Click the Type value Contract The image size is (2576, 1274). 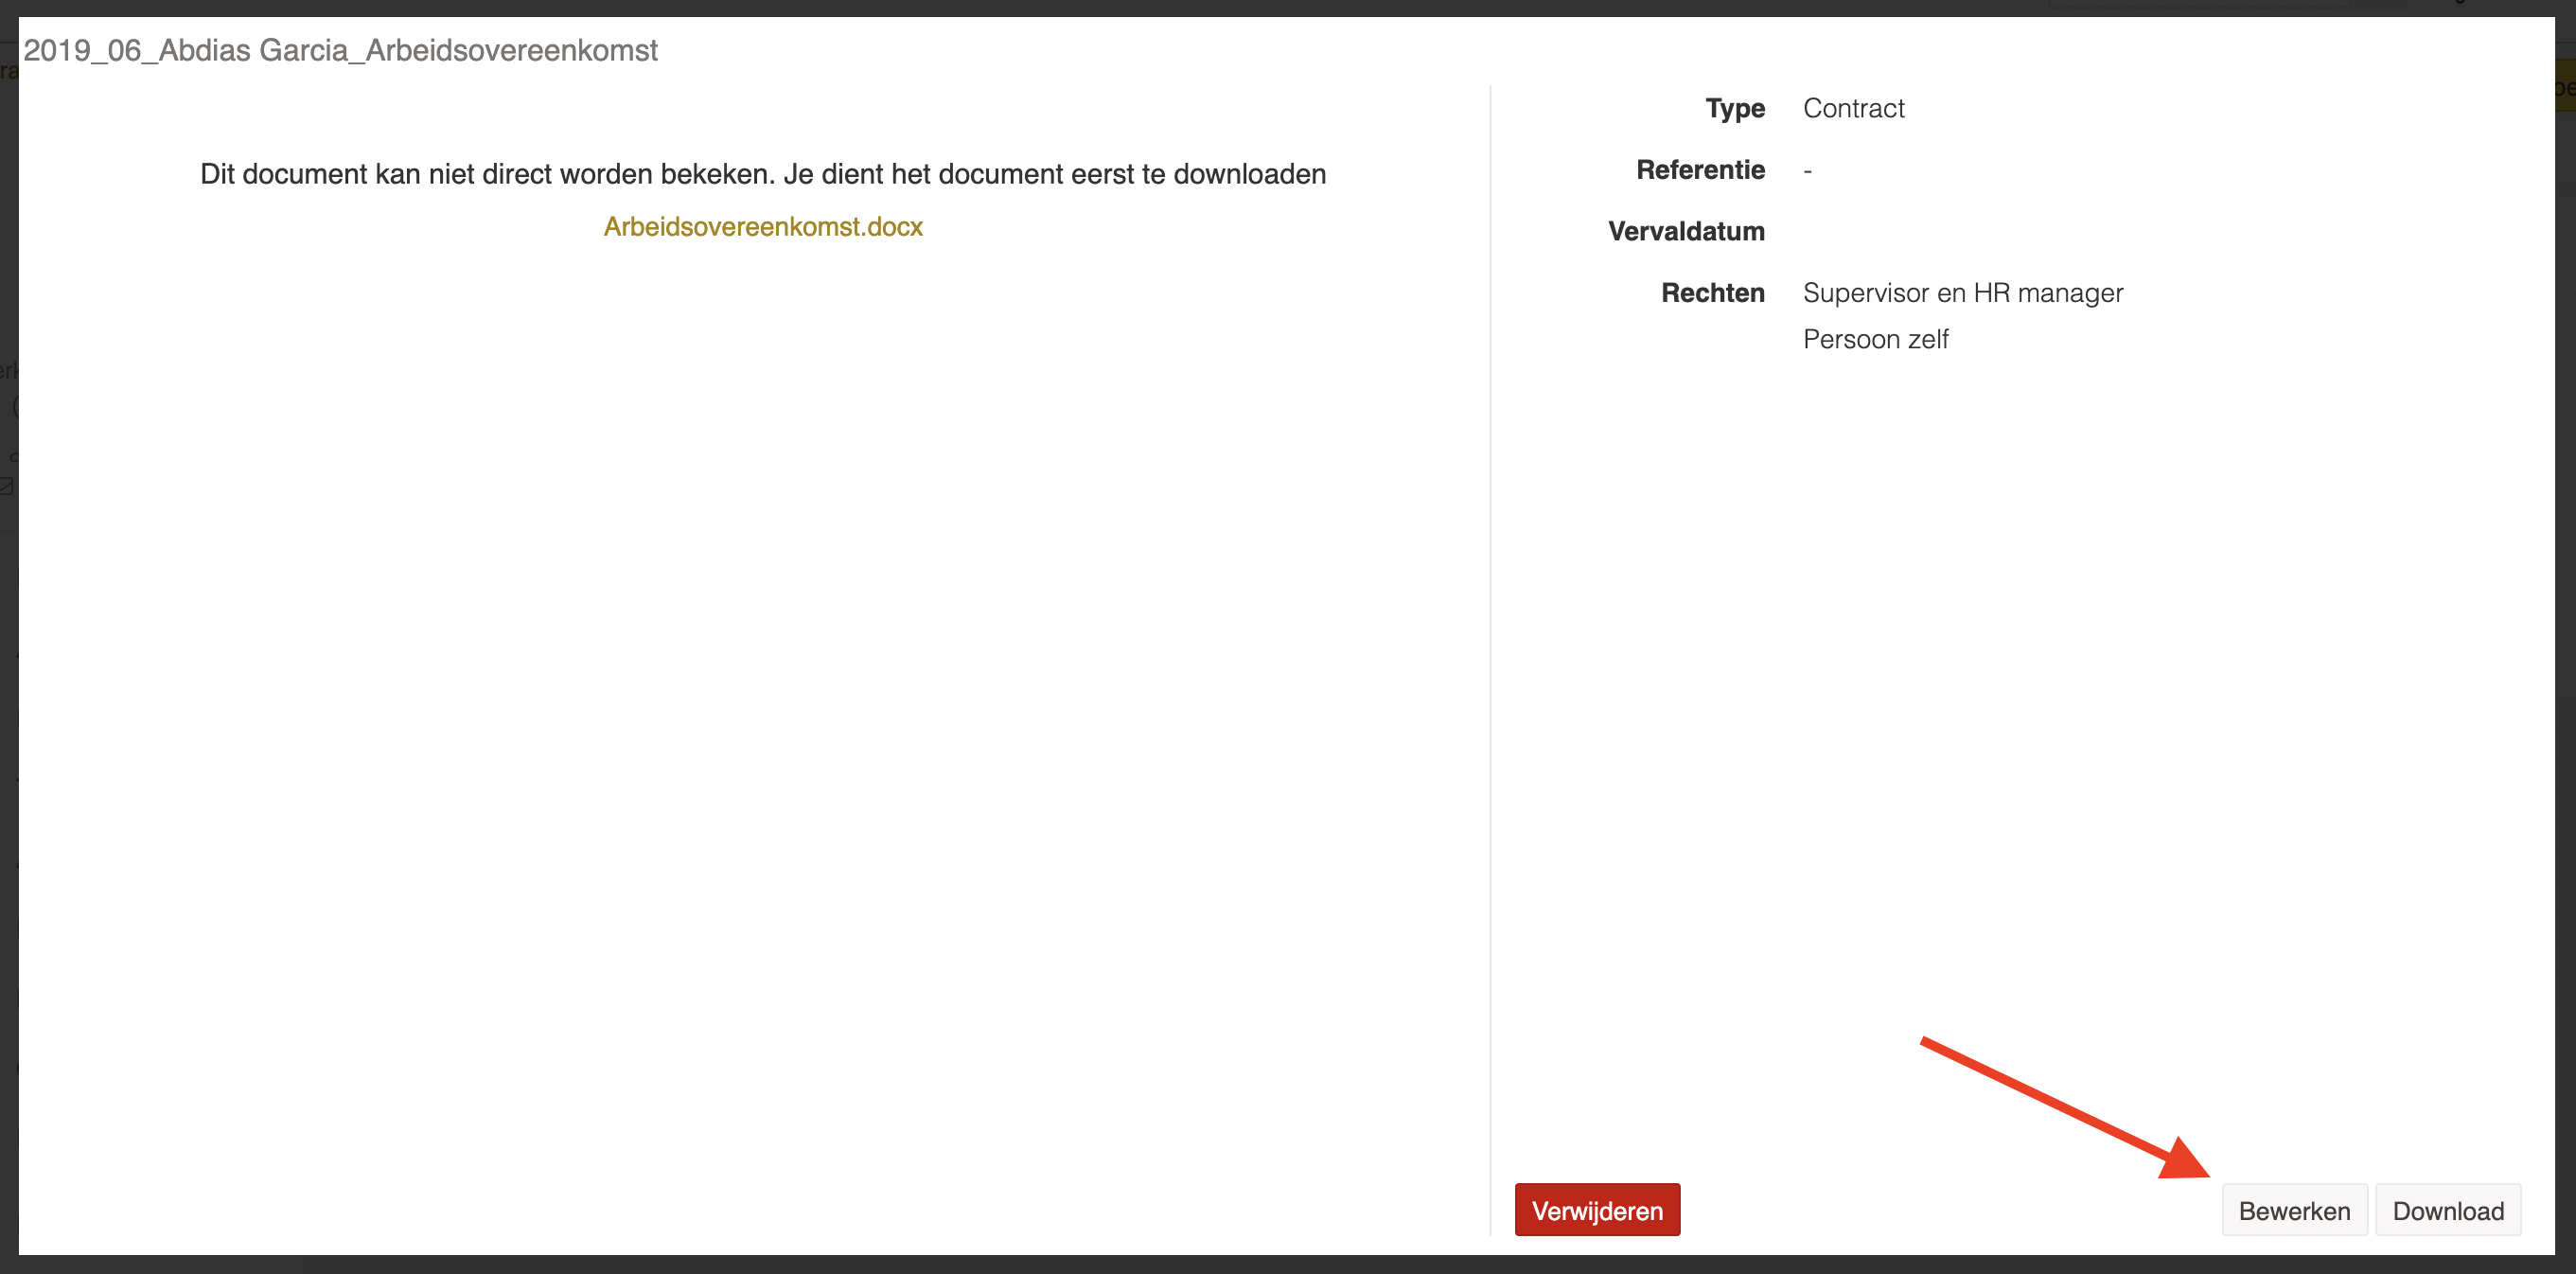tap(1853, 108)
